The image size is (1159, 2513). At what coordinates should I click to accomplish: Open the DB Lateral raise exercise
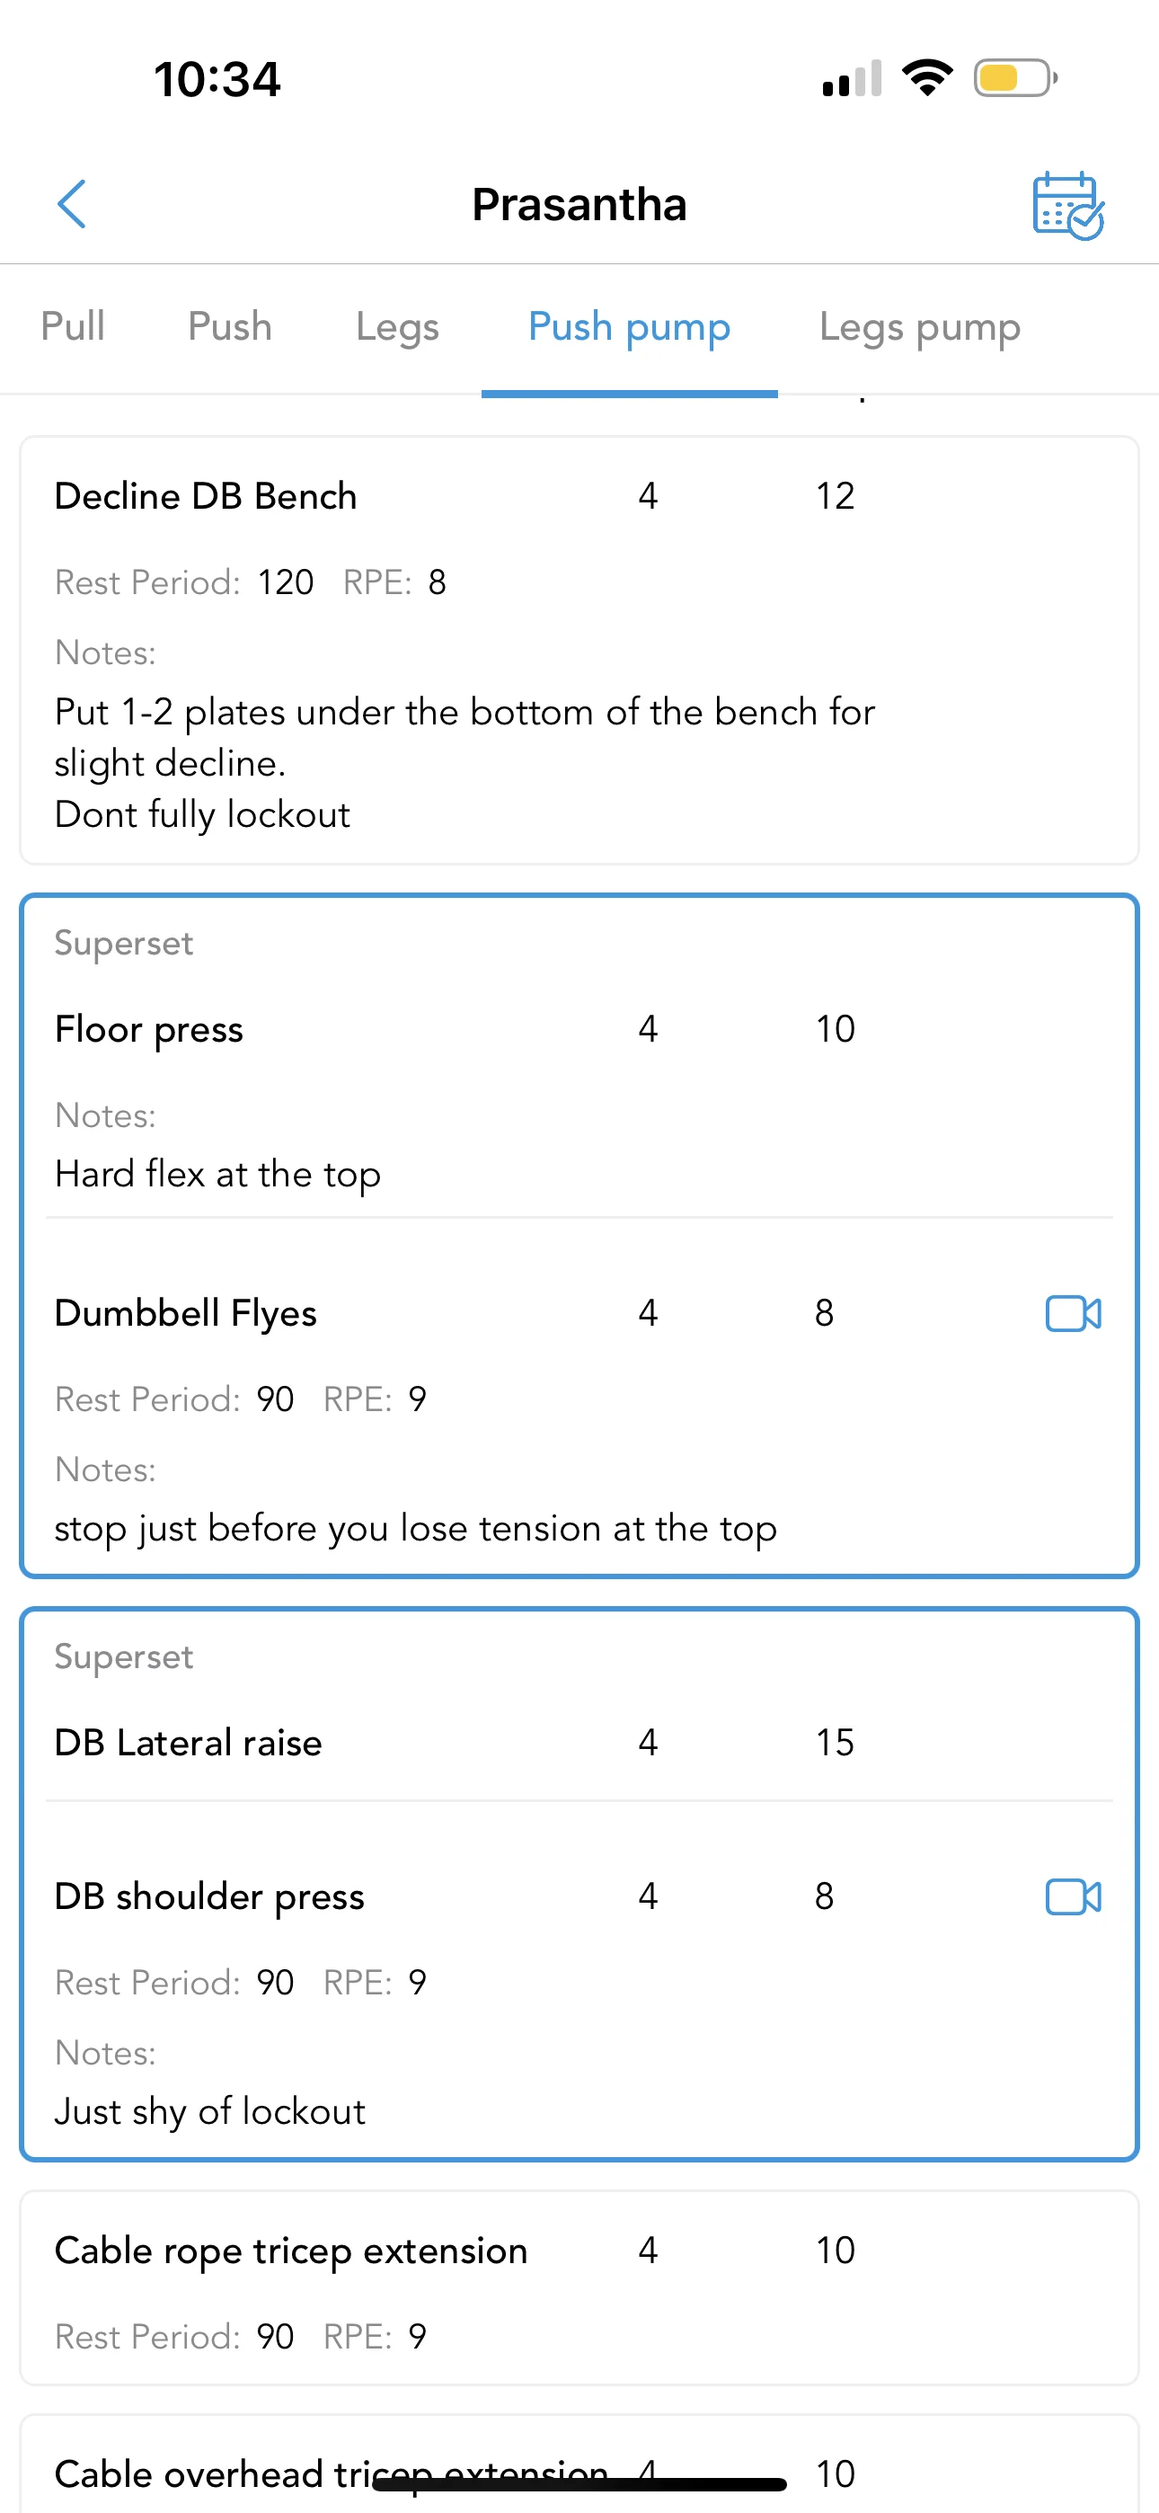point(189,1743)
